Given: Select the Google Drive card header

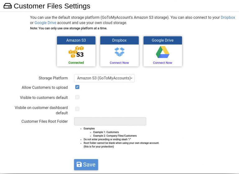Looking at the screenshot, I should (163, 40).
